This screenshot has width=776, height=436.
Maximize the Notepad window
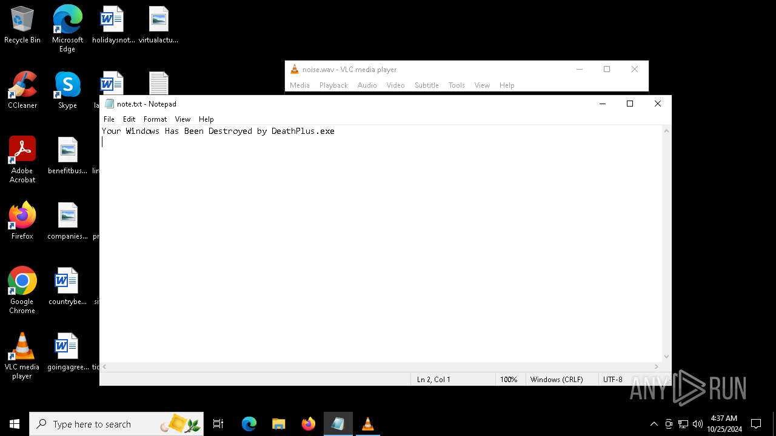coord(630,104)
